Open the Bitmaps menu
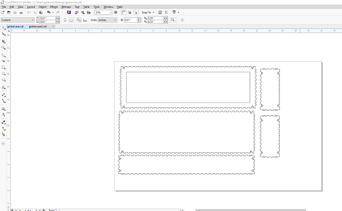The image size is (342, 211). pos(66,7)
